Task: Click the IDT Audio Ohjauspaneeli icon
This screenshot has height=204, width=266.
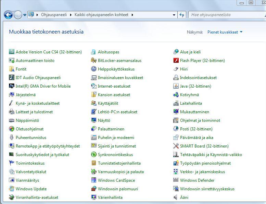Action: click(12, 77)
